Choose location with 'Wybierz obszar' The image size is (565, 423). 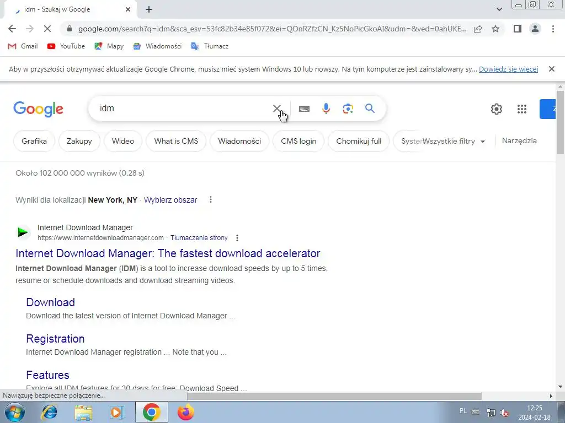[170, 200]
